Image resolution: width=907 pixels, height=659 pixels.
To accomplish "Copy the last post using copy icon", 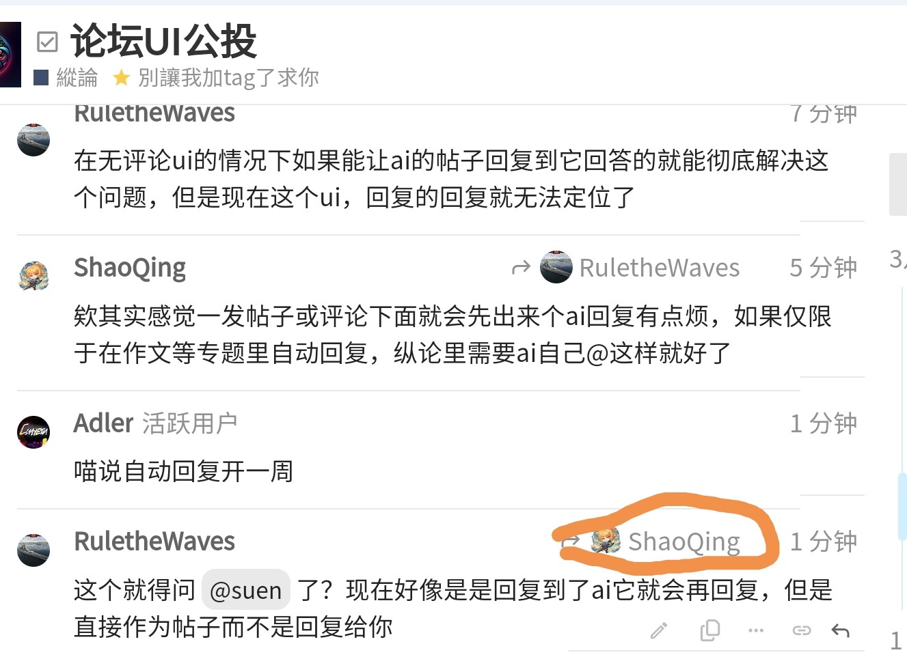I will click(x=710, y=630).
